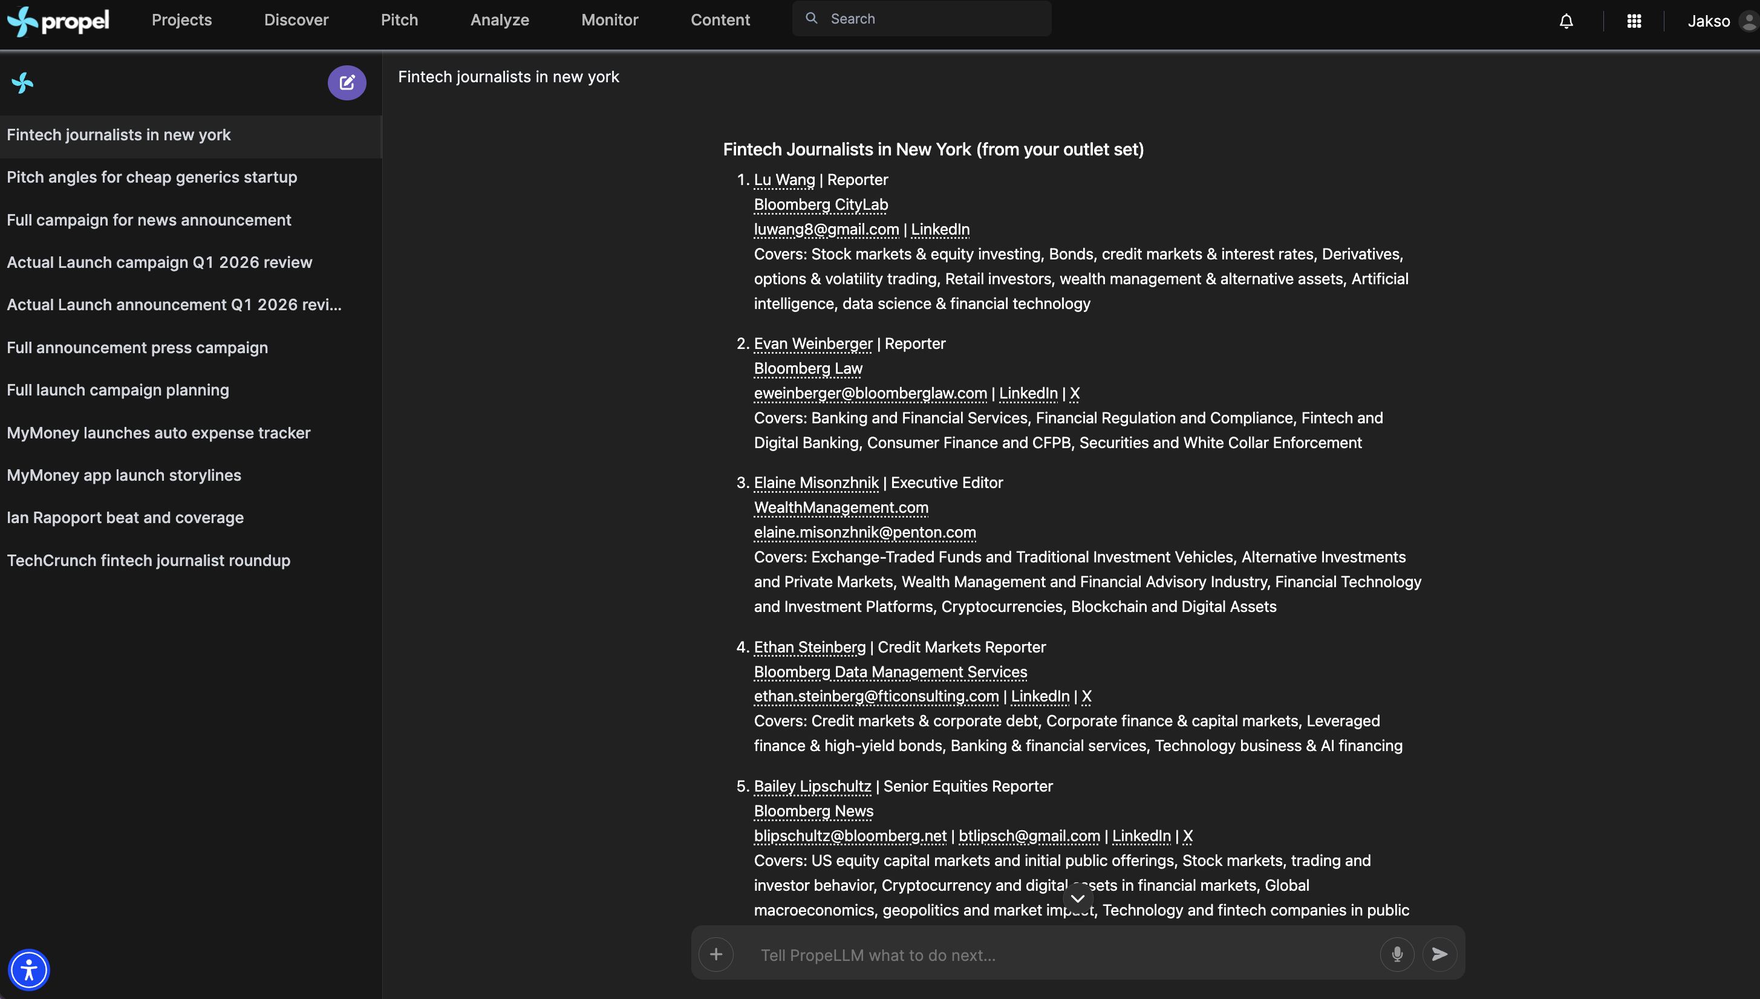Click the new chat compose icon
This screenshot has width=1760, height=999.
point(347,83)
